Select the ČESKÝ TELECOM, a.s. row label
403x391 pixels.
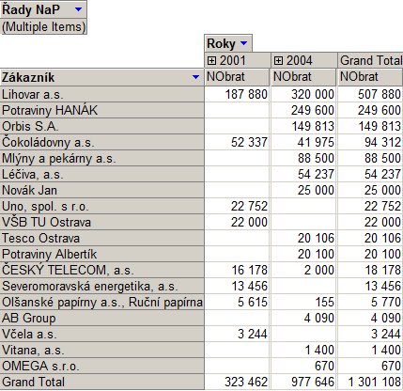[102, 270]
